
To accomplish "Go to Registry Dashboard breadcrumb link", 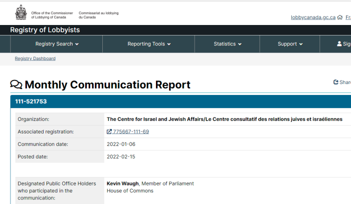I will (x=35, y=58).
